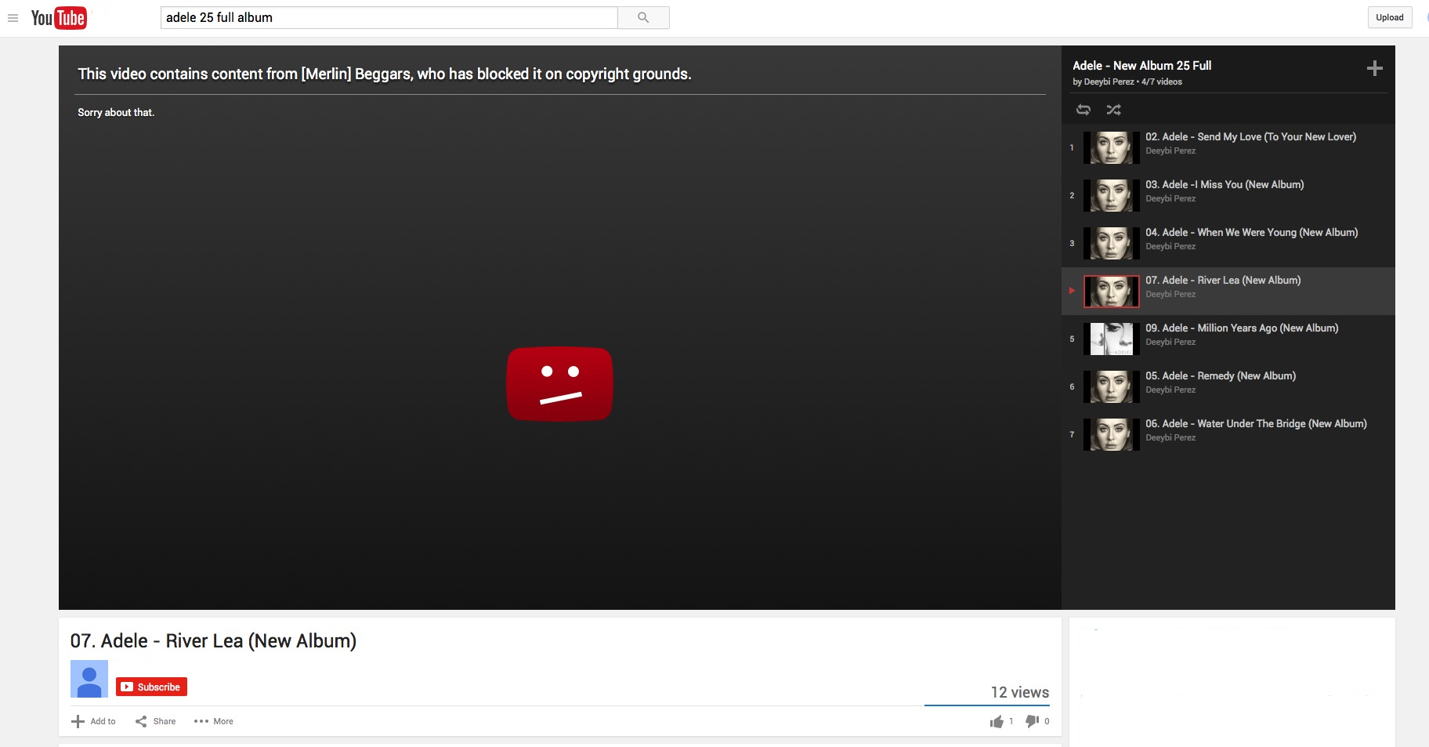Play '03. Adele -I Miss You' playlist item
This screenshot has width=1429, height=747.
1228,196
